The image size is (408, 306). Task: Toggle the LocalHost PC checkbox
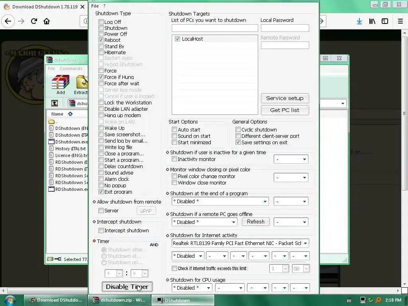coord(177,39)
